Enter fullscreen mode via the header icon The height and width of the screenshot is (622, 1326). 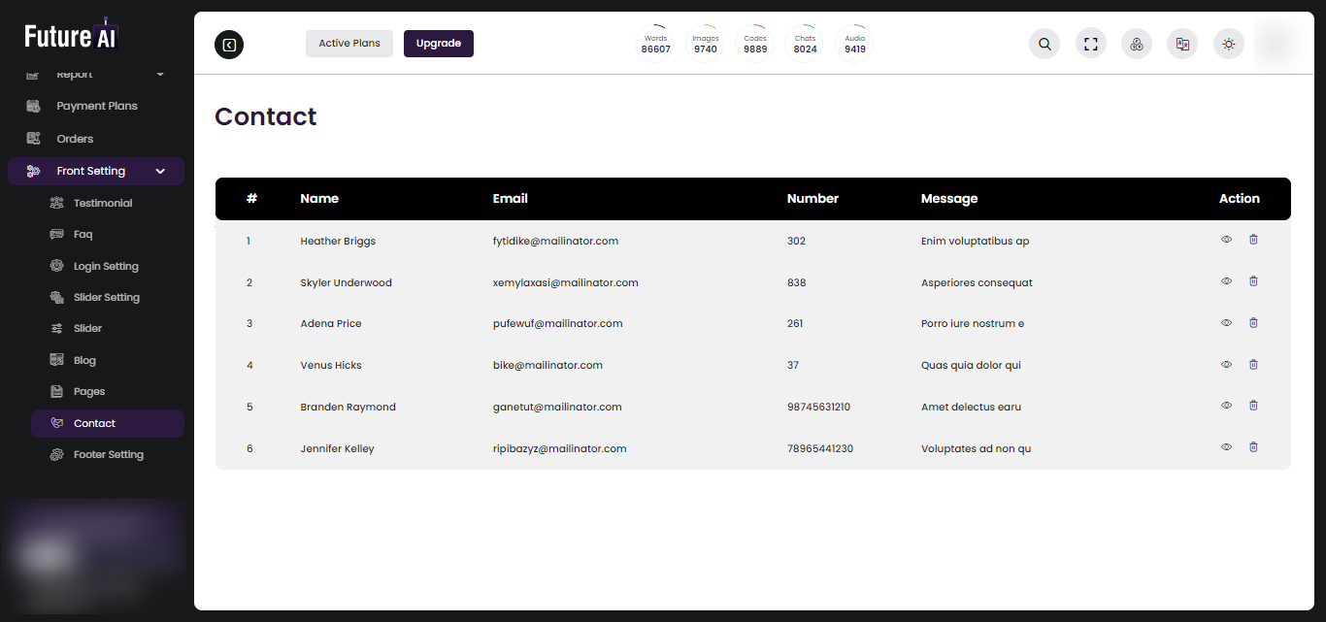(1091, 44)
